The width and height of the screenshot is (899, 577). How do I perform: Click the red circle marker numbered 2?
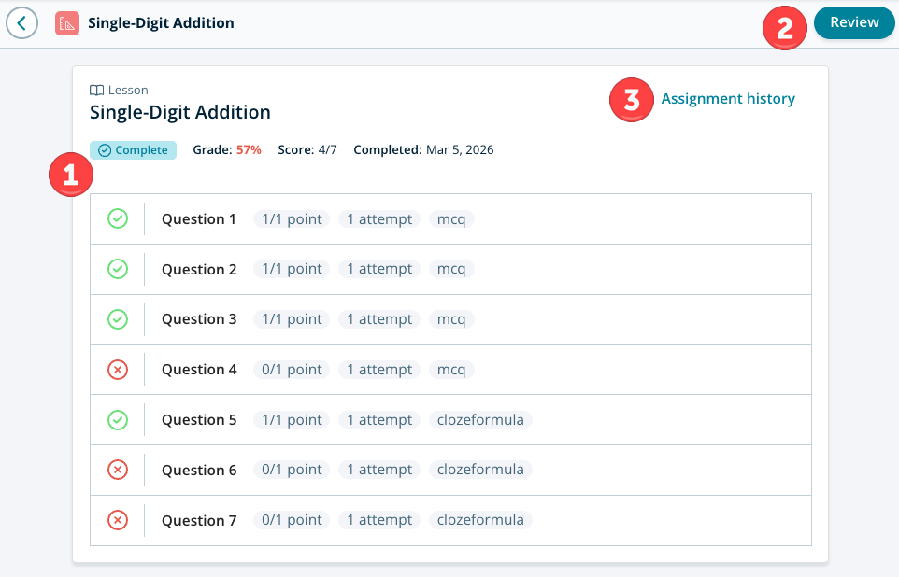tap(786, 27)
